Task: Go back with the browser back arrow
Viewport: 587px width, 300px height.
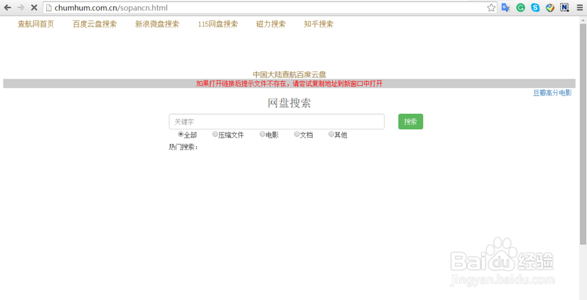Action: pyautogui.click(x=7, y=8)
